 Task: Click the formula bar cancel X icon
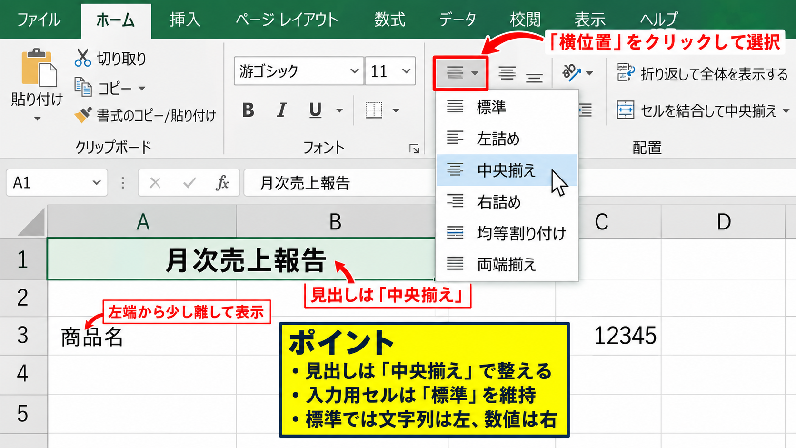click(x=155, y=183)
